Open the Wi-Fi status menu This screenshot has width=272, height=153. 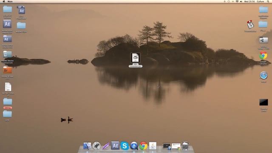(237, 1)
